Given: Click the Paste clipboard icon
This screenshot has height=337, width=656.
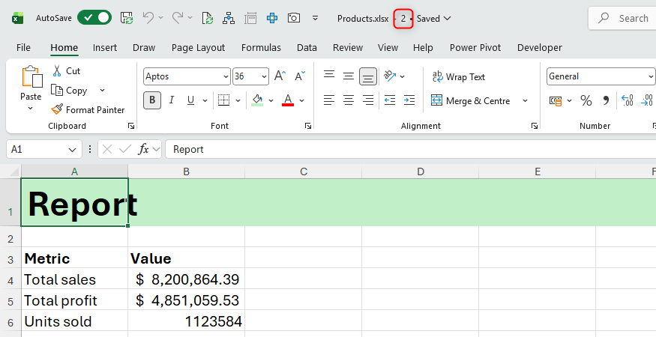Looking at the screenshot, I should pos(31,77).
